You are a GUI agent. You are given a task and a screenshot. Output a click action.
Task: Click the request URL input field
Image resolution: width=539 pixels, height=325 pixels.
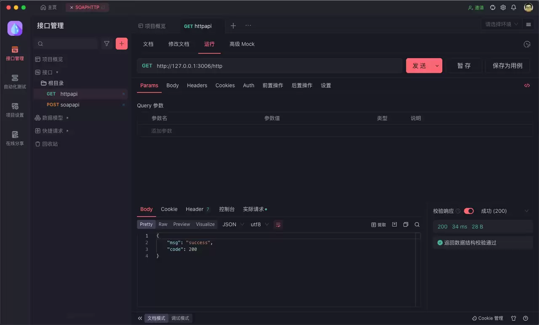point(278,66)
